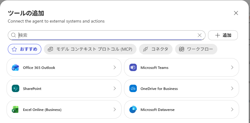This screenshot has width=250, height=123.
Task: Click the 追加 button label
Action: tap(227, 35)
